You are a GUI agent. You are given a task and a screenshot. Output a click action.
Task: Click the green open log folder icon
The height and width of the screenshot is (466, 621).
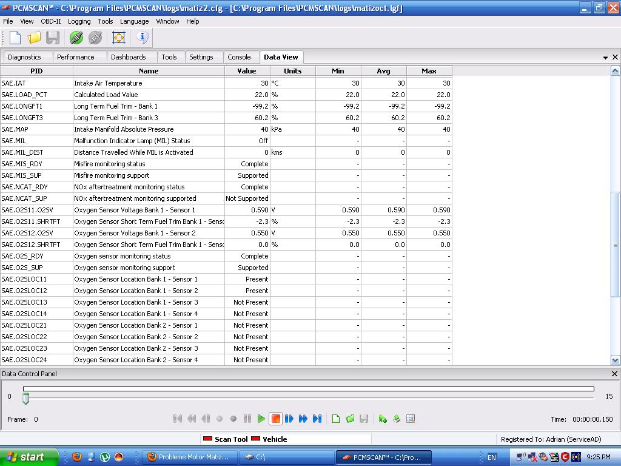(x=350, y=419)
